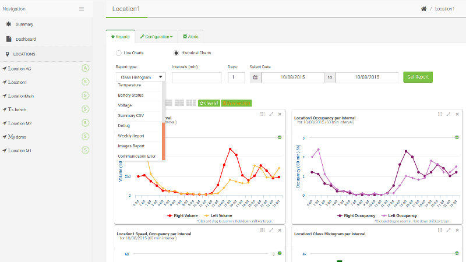Click the grid move handle on the Speed, Occupancy chart

point(263,230)
